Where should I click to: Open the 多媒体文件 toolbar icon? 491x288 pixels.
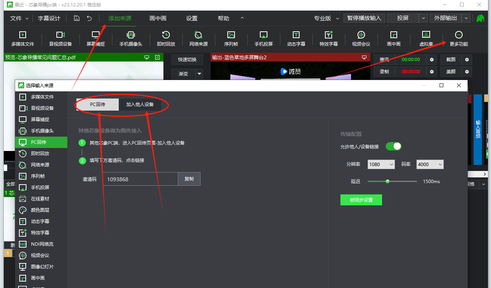(x=23, y=39)
